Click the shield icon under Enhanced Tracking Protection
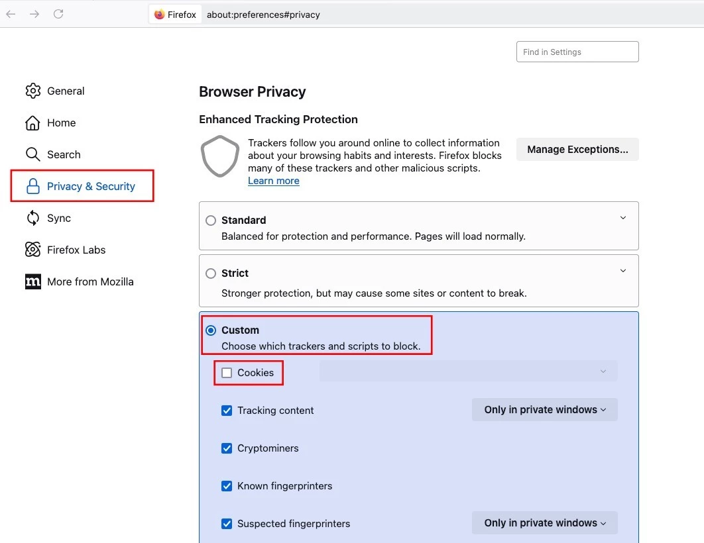704x543 pixels. [220, 156]
